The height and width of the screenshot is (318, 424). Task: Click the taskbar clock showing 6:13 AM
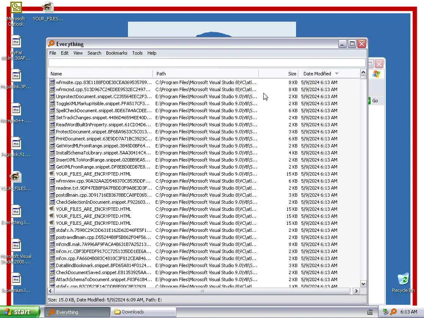(x=409, y=312)
